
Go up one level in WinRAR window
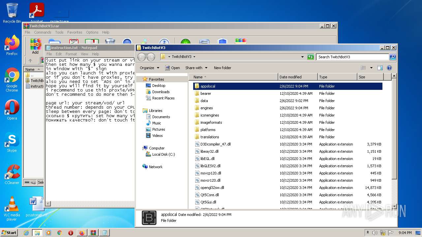[x=30, y=61]
